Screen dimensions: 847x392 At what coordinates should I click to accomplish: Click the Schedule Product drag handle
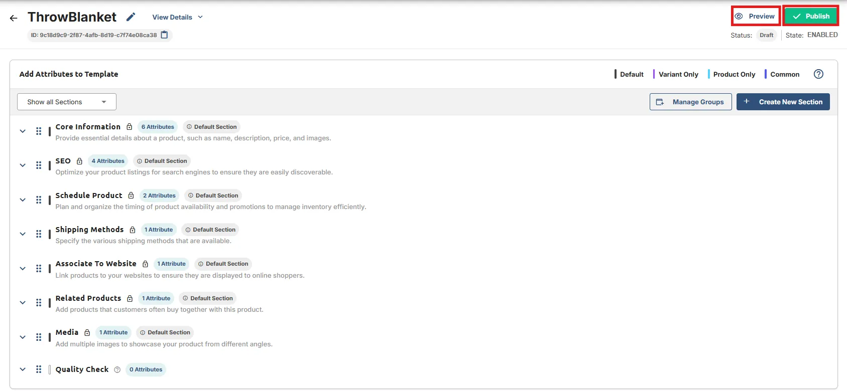pos(39,200)
